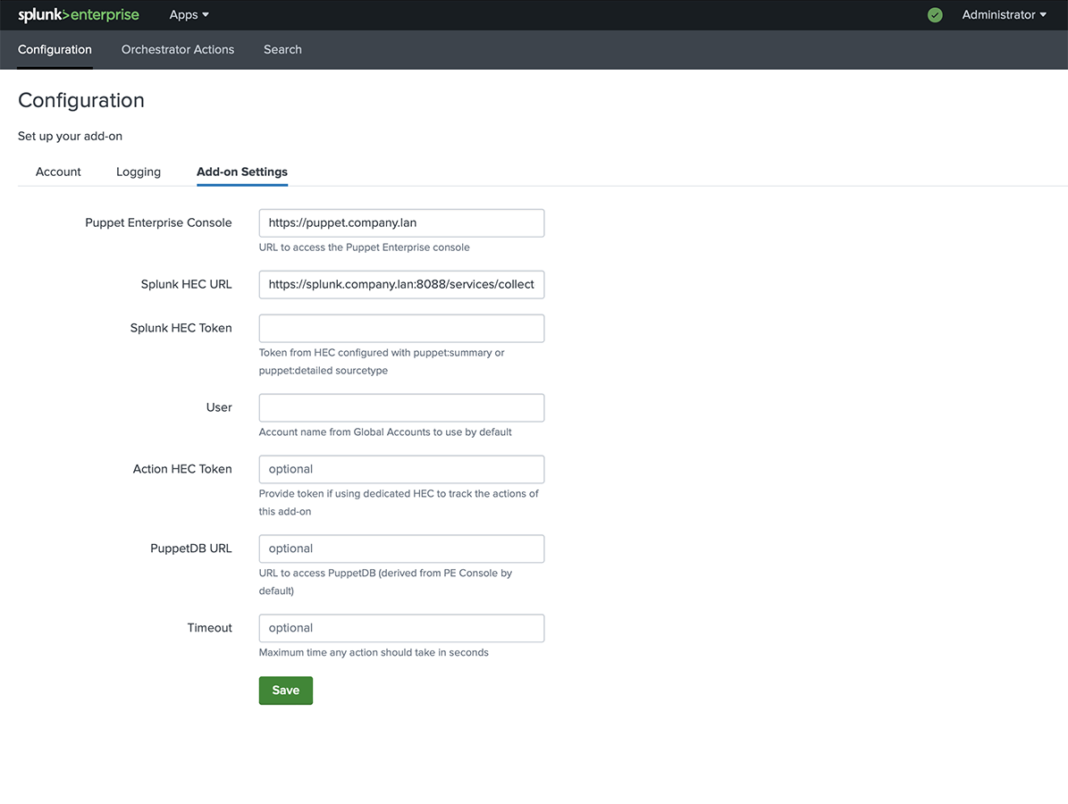Click the 'Splunk HEC Token' label
1068x804 pixels.
coord(181,328)
